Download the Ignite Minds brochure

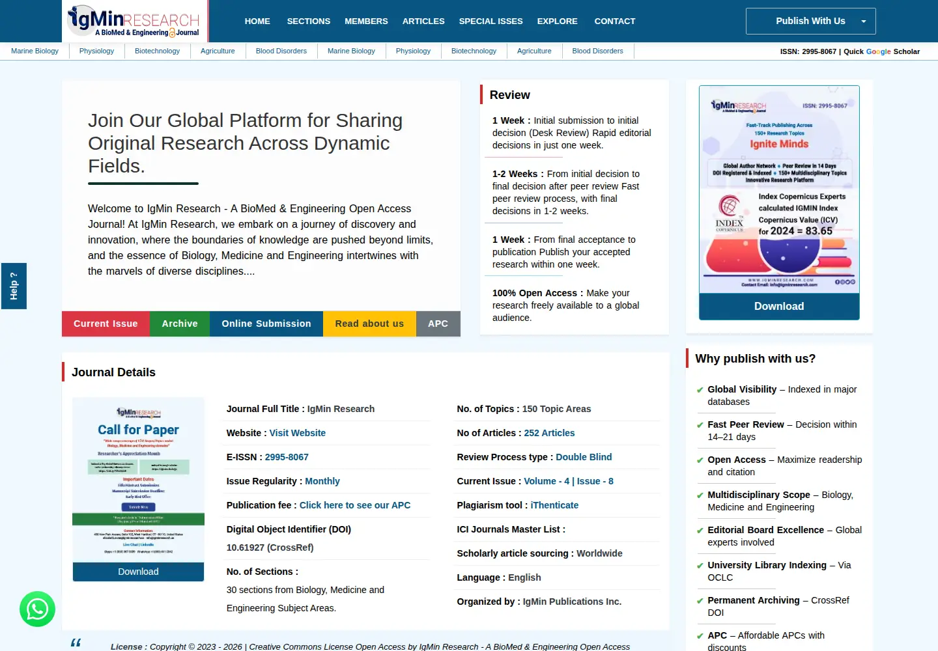pyautogui.click(x=779, y=306)
